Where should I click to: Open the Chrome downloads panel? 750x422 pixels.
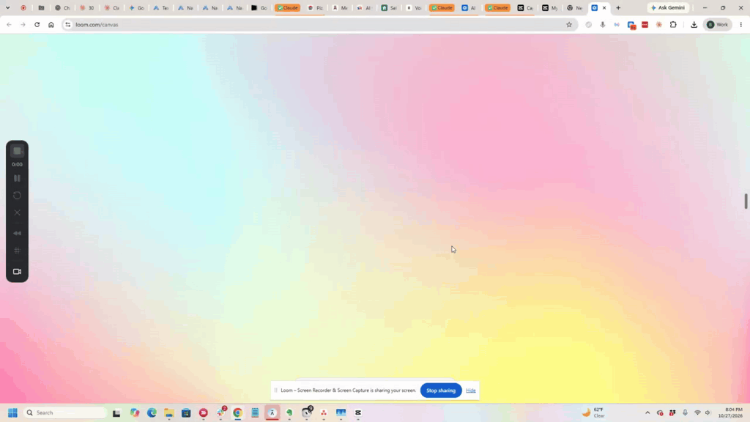(694, 24)
